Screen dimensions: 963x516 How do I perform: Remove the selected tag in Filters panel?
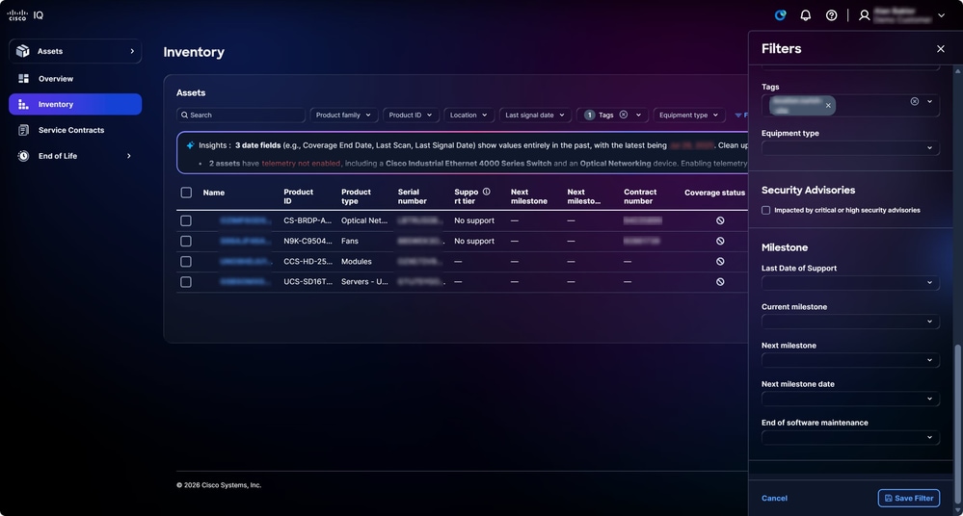828,106
